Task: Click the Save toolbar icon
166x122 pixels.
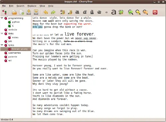Action: pyautogui.click(x=29, y=12)
